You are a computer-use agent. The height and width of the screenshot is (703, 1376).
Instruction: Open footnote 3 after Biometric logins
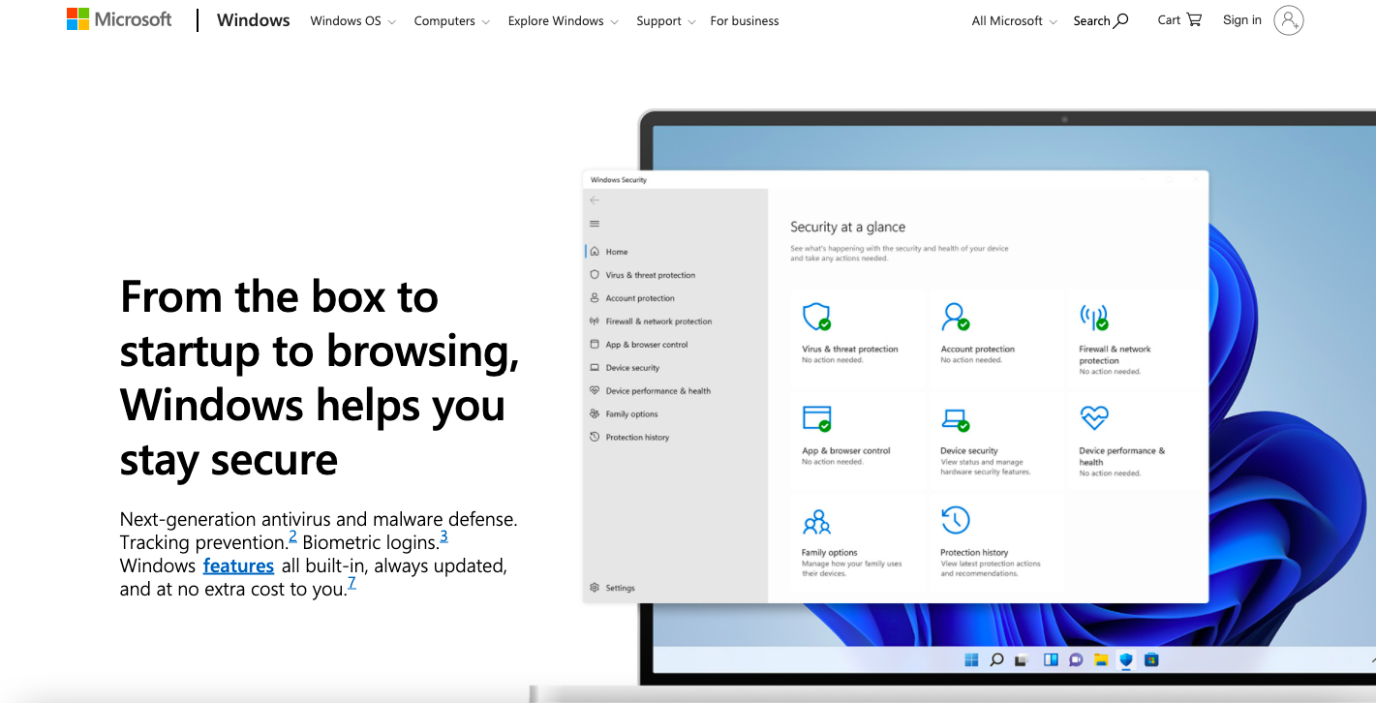click(443, 535)
